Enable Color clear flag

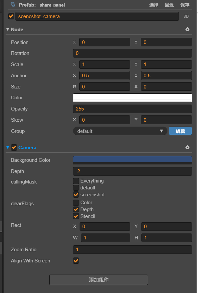[76, 203]
